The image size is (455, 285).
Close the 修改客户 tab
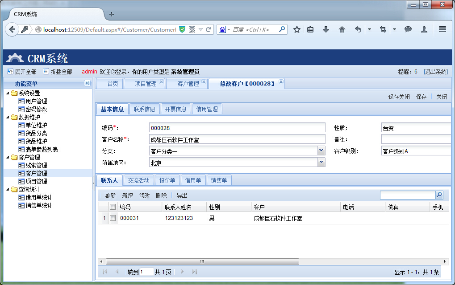click(x=281, y=82)
